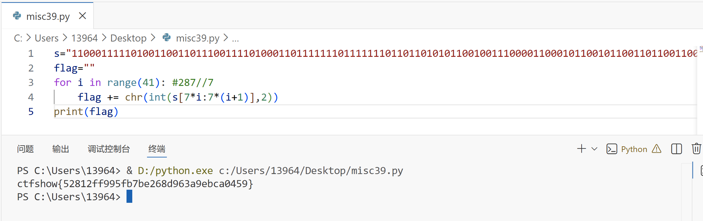703x221 pixels.
Task: Place cursor at the terminal prompt
Action: click(x=129, y=196)
